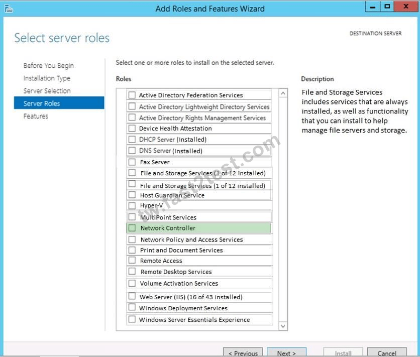Click the Next button
This screenshot has height=357, width=420.
point(286,352)
